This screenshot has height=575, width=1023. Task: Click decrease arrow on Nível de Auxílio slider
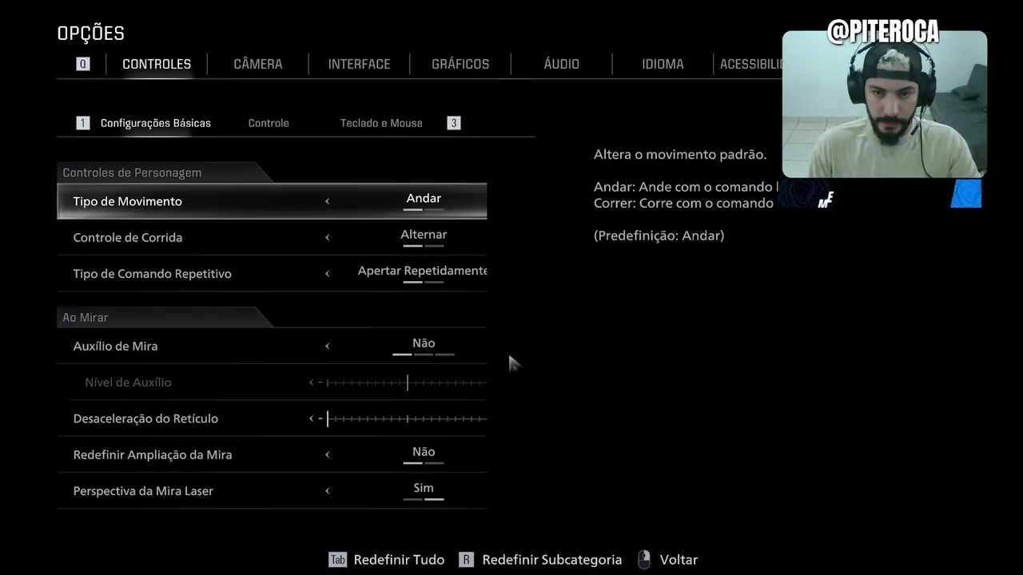[x=312, y=382]
